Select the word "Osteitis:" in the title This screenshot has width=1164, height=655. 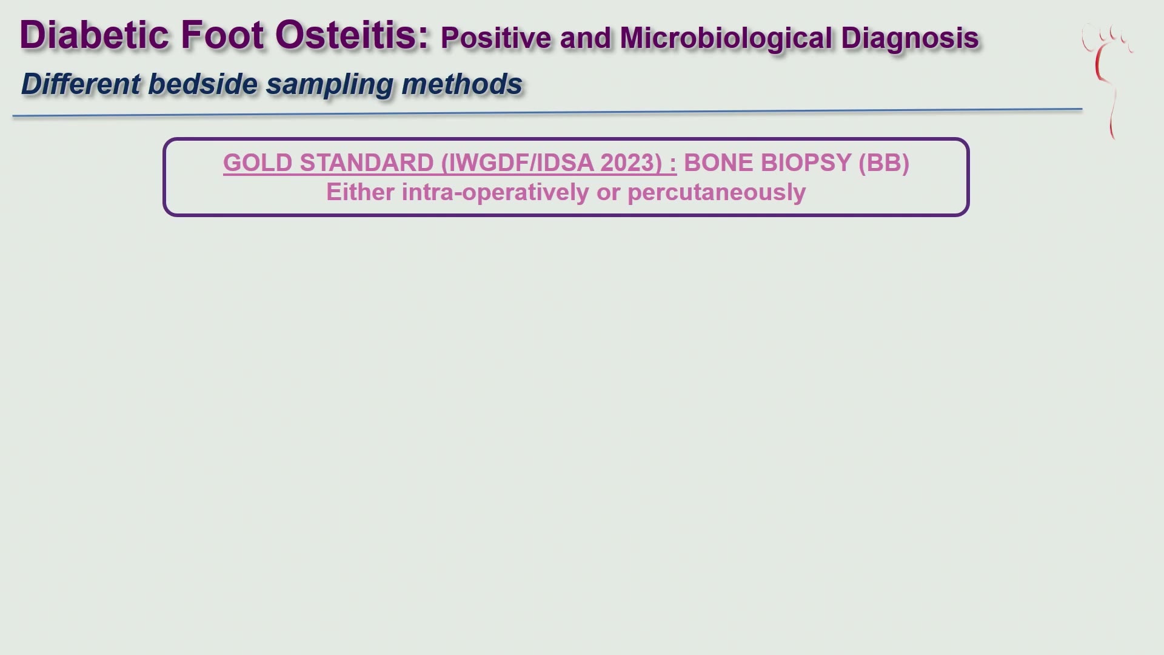[x=352, y=35]
